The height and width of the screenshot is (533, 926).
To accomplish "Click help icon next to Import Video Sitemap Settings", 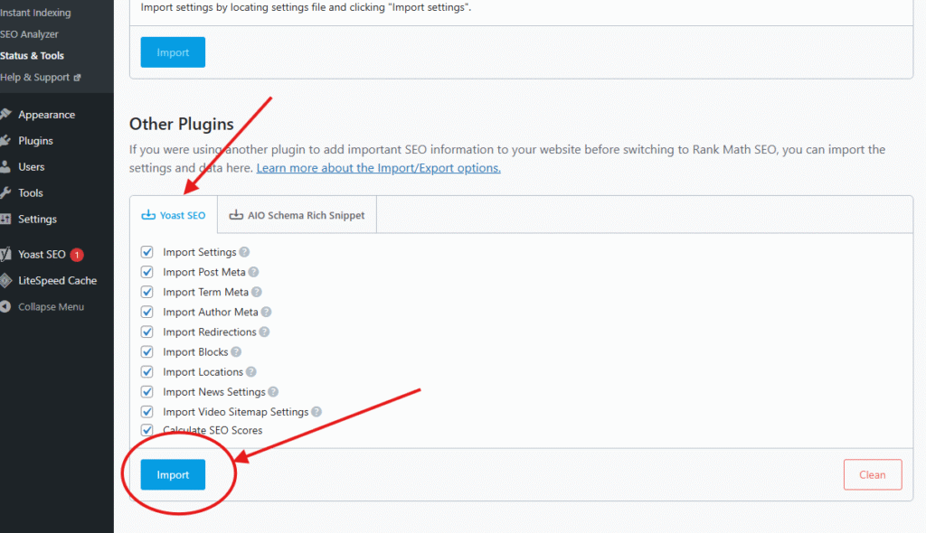I will [317, 412].
